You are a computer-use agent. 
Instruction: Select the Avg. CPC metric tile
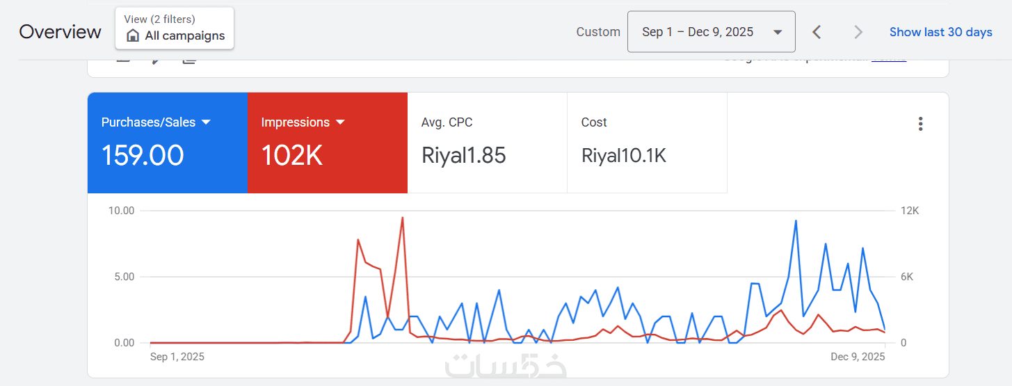pyautogui.click(x=487, y=143)
